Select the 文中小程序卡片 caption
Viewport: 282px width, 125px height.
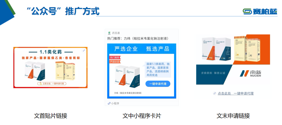[x=142, y=116]
